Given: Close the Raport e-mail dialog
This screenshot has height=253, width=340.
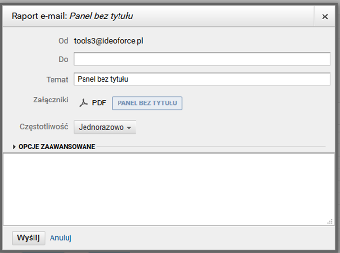Looking at the screenshot, I should [x=325, y=17].
